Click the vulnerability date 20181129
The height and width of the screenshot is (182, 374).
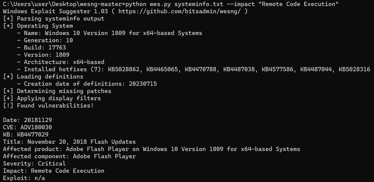point(38,120)
